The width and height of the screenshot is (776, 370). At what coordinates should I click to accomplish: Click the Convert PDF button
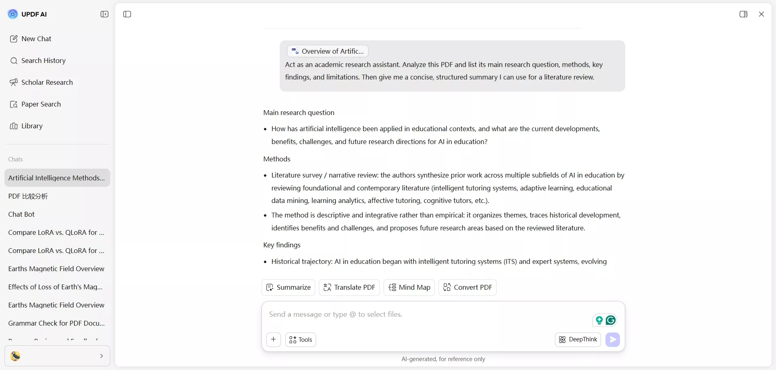(x=468, y=287)
